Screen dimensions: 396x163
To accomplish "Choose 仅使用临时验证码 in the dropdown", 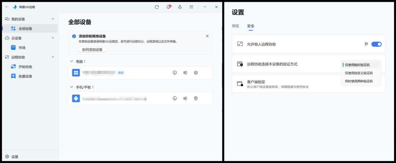I will (361, 65).
